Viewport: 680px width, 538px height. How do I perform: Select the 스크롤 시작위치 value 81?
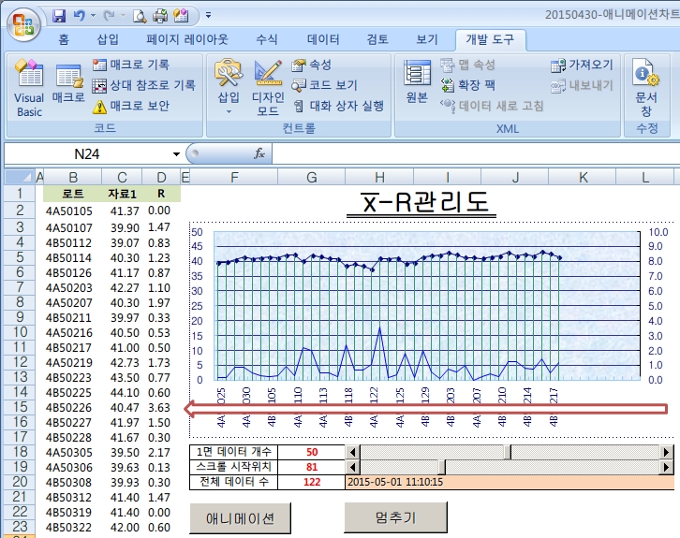click(311, 467)
